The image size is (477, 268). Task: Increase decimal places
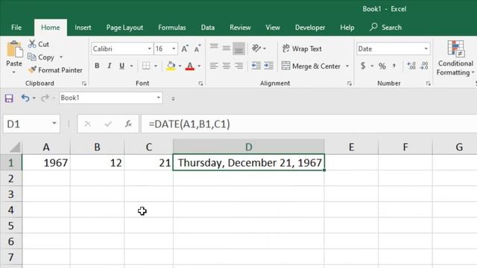(411, 66)
